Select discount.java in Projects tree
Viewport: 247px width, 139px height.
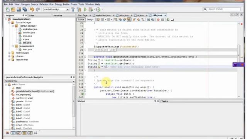29,32
